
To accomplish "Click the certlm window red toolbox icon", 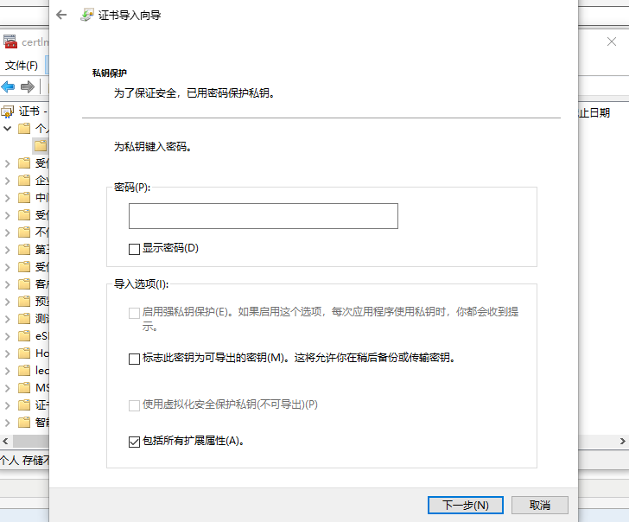I will pos(10,41).
